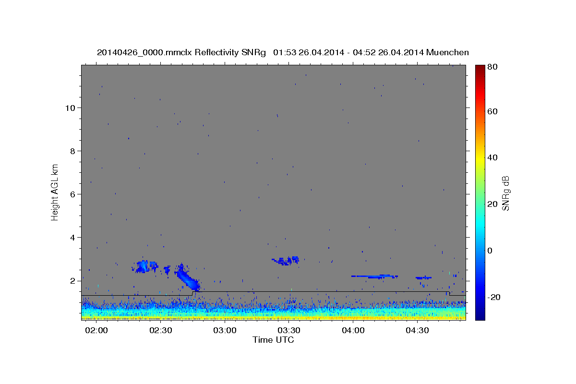Click the dark blue bottom of colorbar
This screenshot has height=384, width=576.
pyautogui.click(x=480, y=316)
